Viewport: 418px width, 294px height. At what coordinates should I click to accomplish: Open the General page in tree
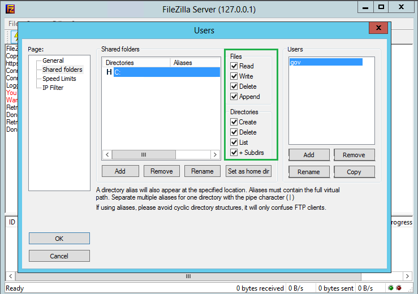click(53, 60)
